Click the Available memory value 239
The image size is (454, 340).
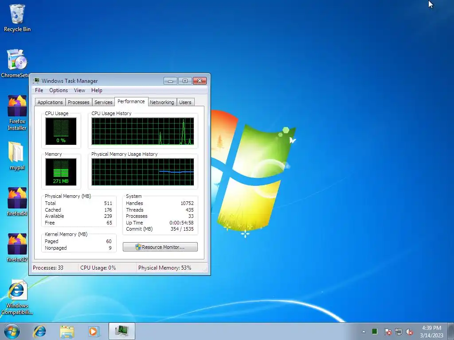tap(108, 216)
